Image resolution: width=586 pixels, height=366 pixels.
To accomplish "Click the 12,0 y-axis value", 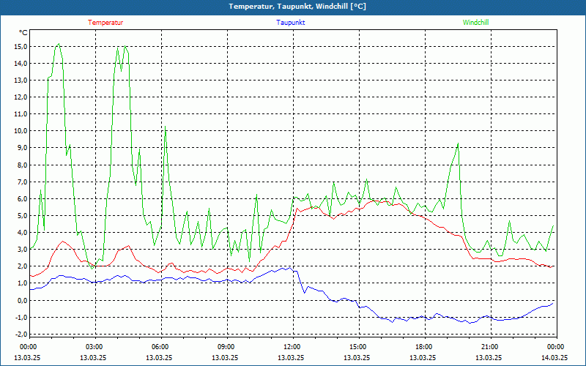I will pos(21,97).
